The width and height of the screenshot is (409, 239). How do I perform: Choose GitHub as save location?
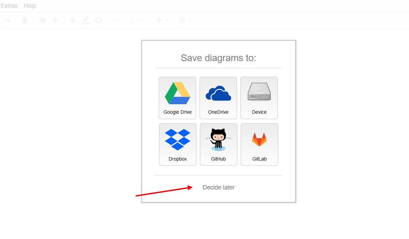coord(219,144)
